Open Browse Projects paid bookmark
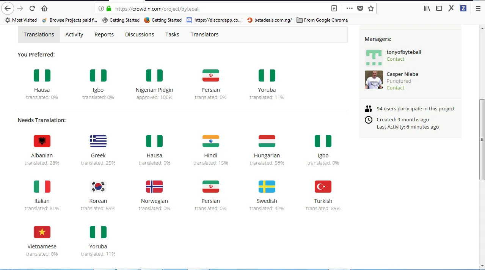 69,20
